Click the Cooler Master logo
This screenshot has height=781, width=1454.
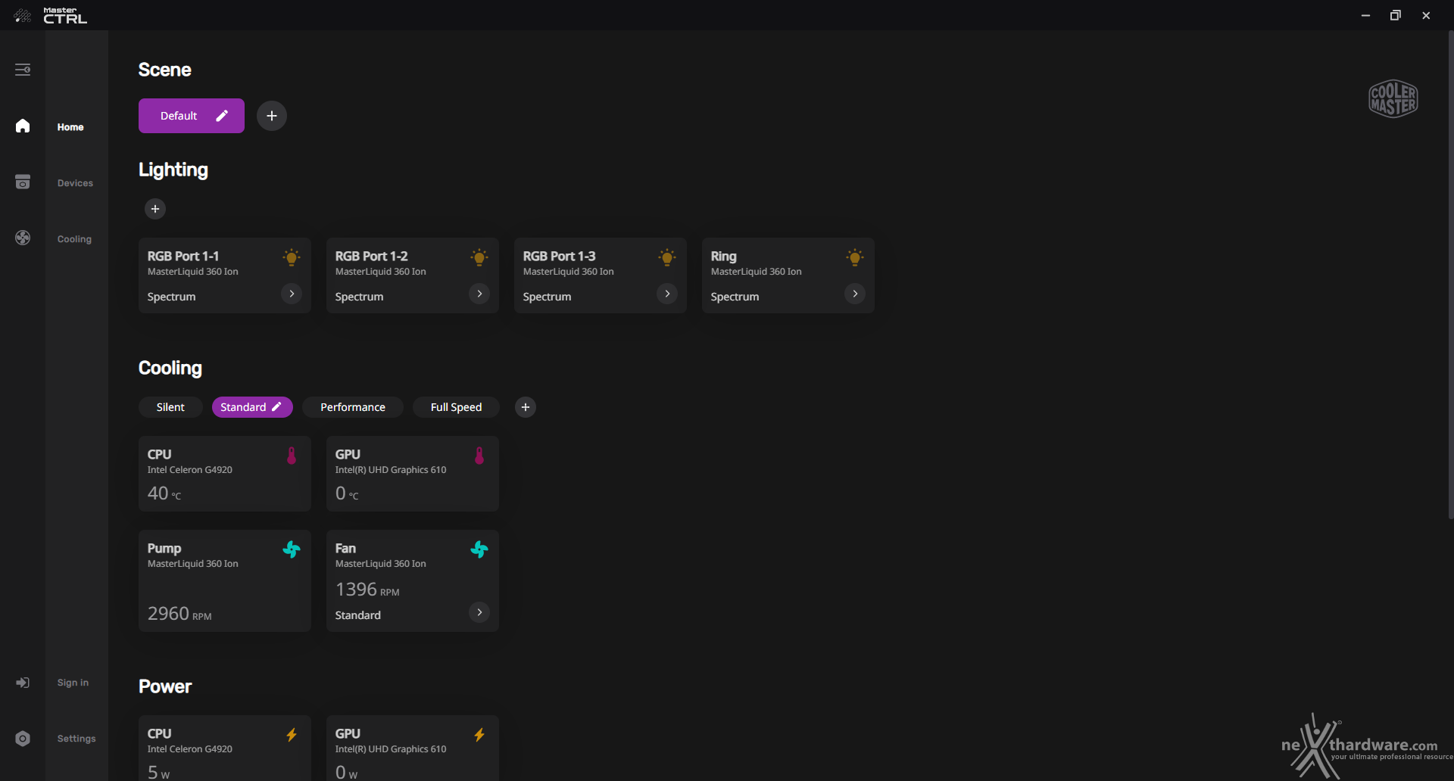click(x=1393, y=98)
